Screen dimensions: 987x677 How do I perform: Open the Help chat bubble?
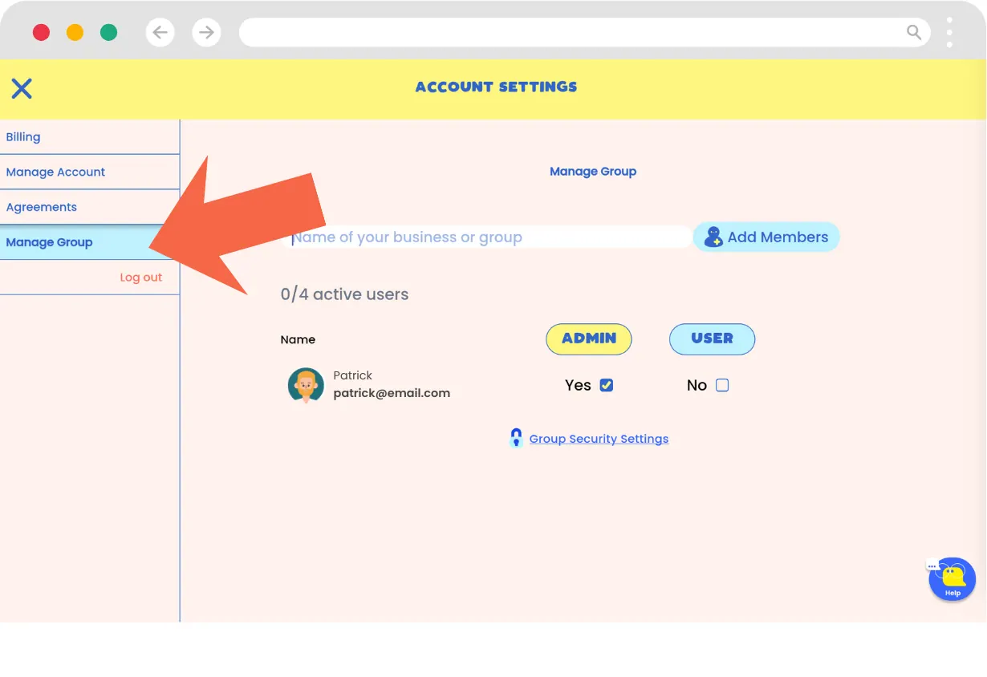click(x=952, y=579)
